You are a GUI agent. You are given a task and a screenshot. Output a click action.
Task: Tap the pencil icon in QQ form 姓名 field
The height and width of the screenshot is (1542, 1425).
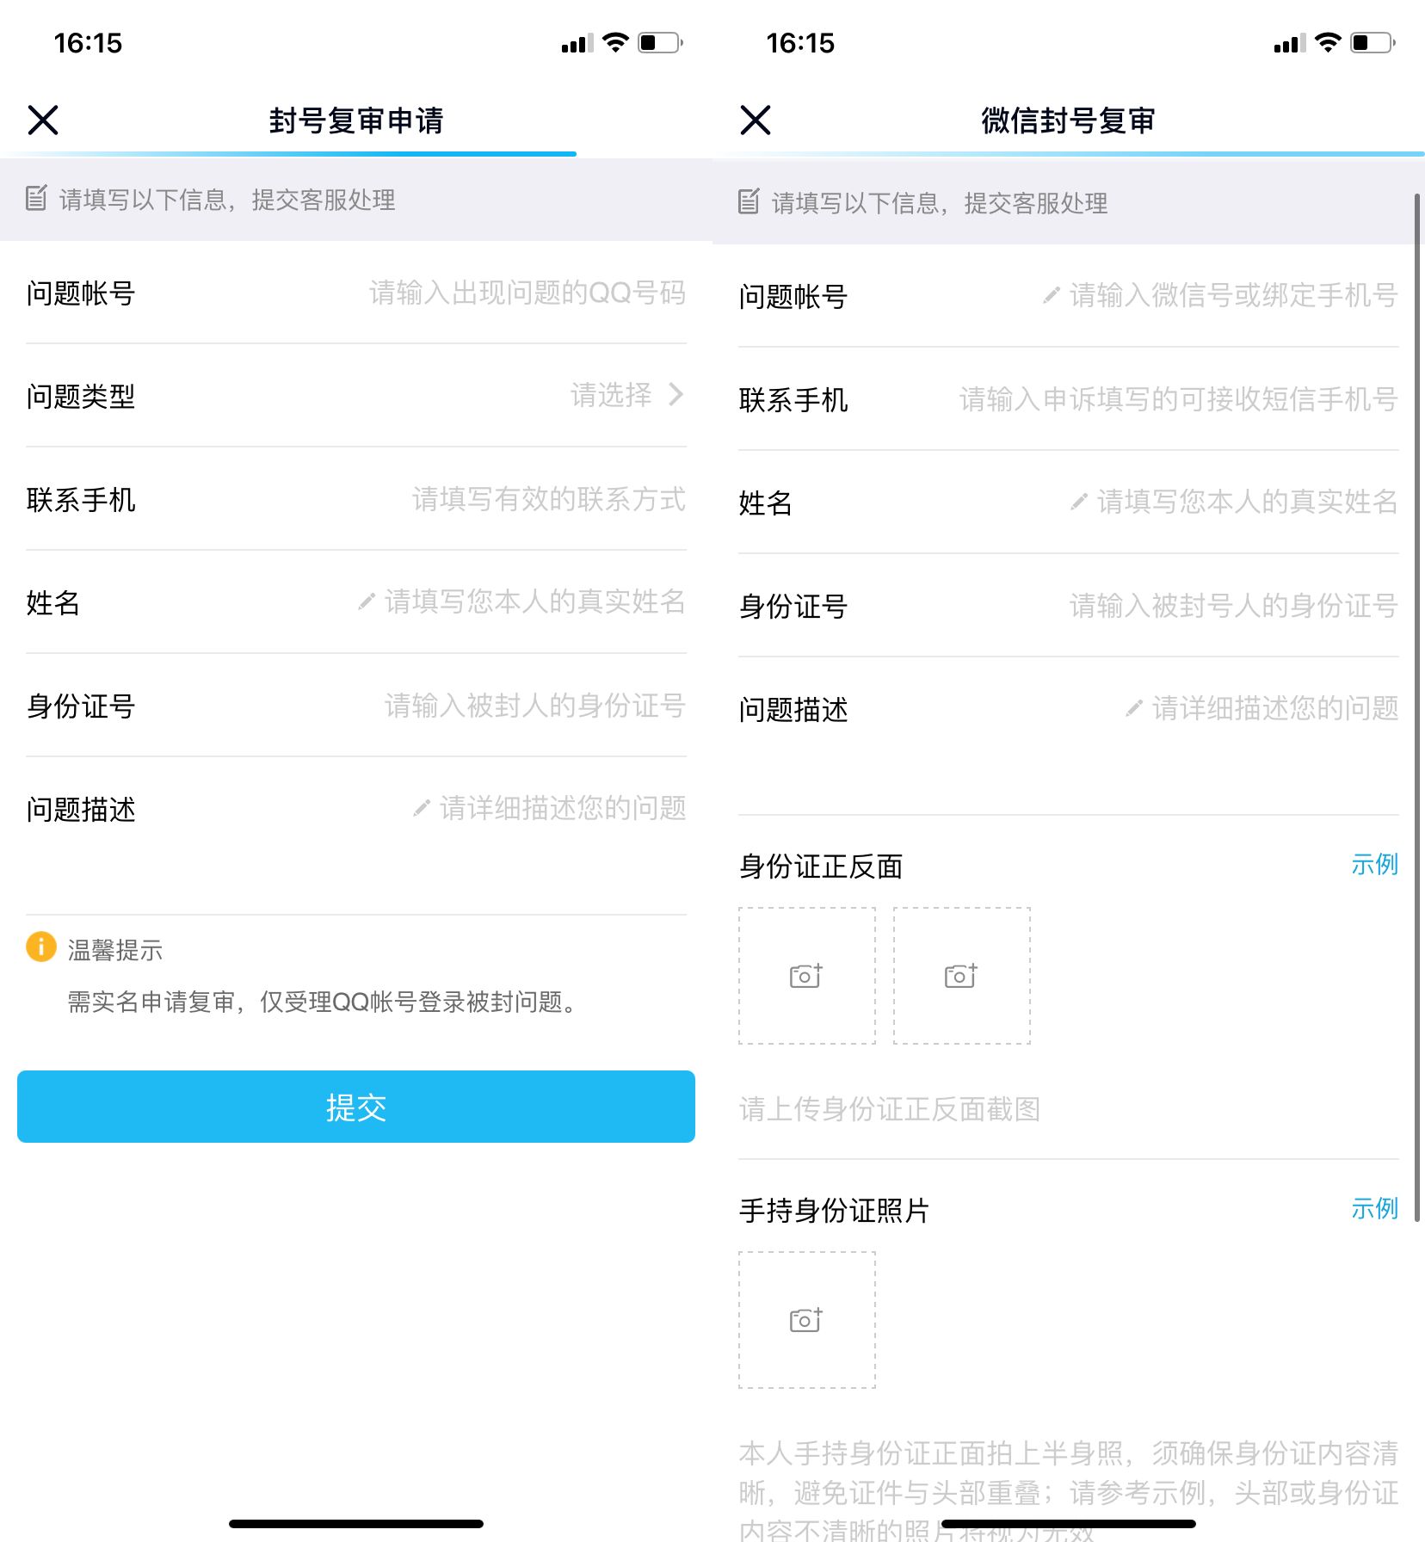(x=367, y=602)
